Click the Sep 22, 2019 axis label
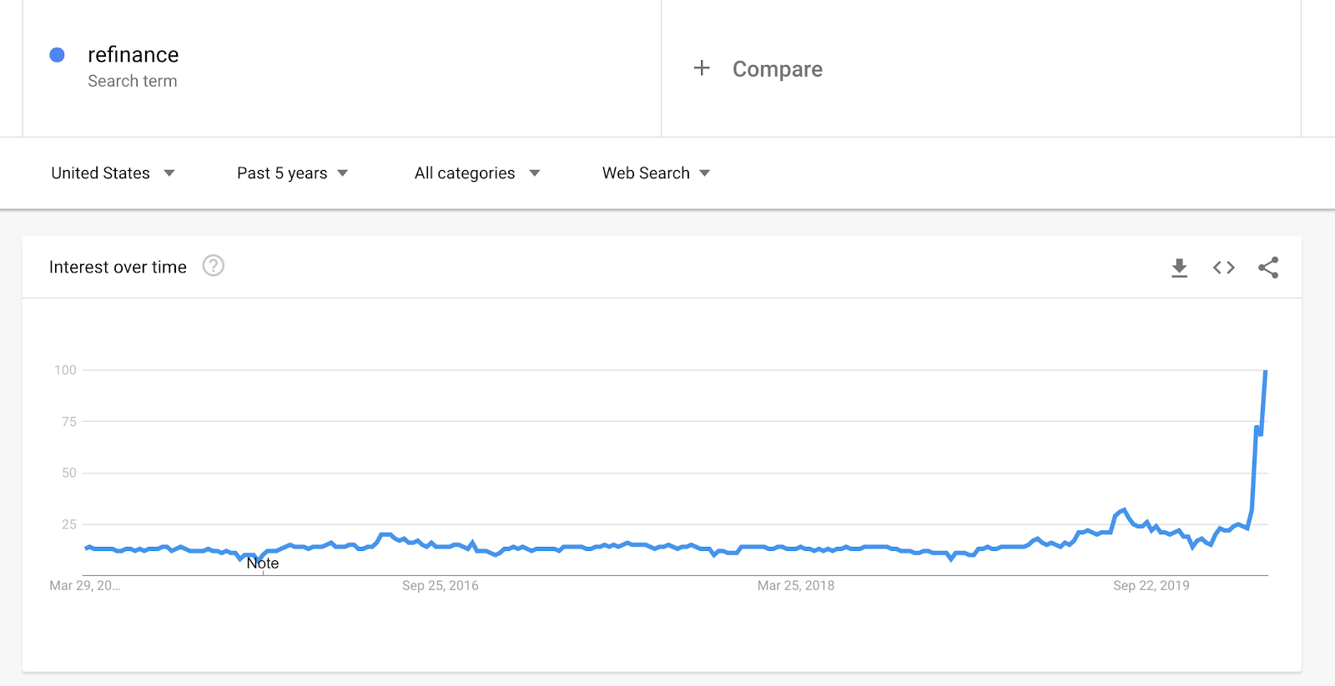The width and height of the screenshot is (1335, 686). click(x=1151, y=586)
